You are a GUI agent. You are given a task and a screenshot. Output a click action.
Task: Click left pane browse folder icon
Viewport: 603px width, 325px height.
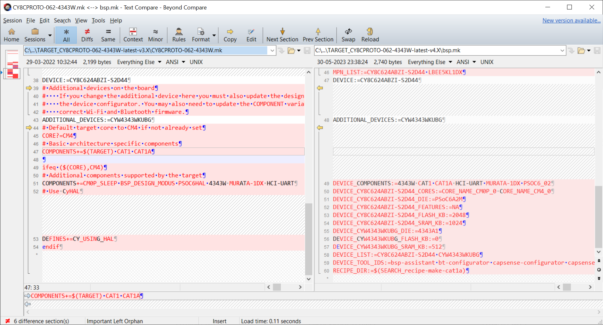291,50
